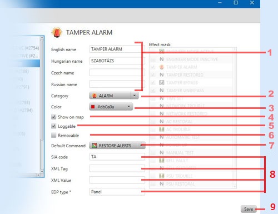Click the TAMPER BYPASS icon in Effect mask
This screenshot has height=214, width=278.
point(162,82)
